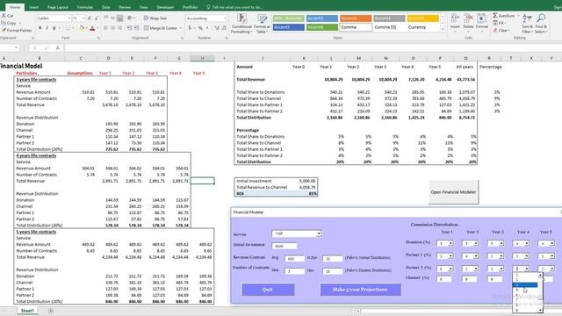This screenshot has height=316, width=562.
Task: Click the Accounting dollar format icon
Action: tap(190, 28)
